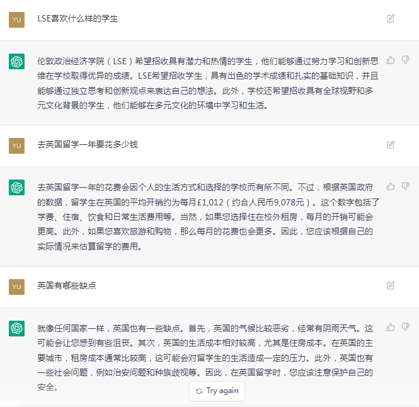Screen dimensions: 419x407
Task: Edit the '英国有哪些缺点' message
Action: coord(391,285)
